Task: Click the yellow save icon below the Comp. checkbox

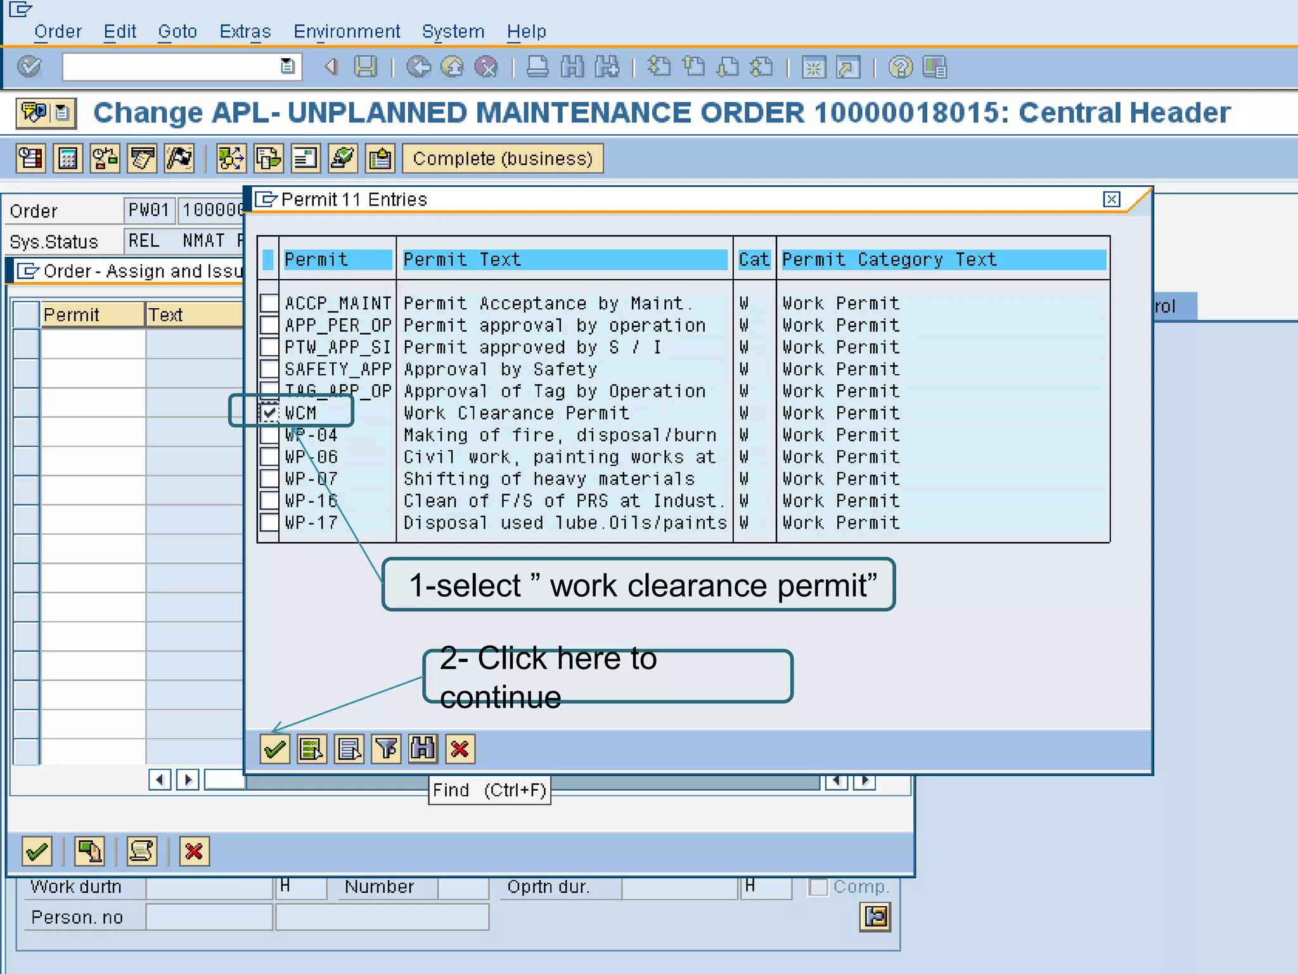Action: (x=875, y=917)
